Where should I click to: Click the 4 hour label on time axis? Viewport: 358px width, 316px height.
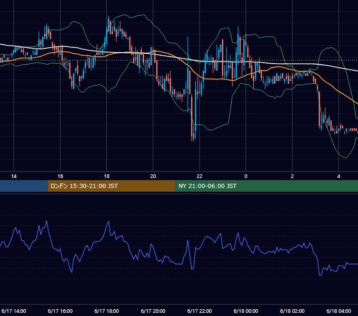coord(339,176)
